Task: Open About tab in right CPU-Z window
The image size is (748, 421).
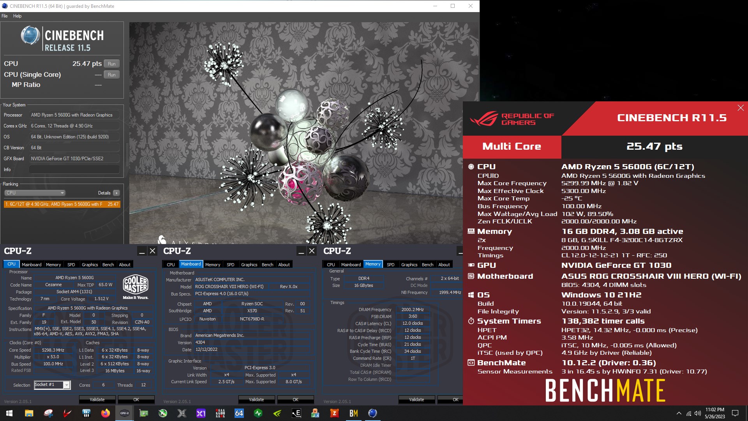Action: [x=444, y=265]
